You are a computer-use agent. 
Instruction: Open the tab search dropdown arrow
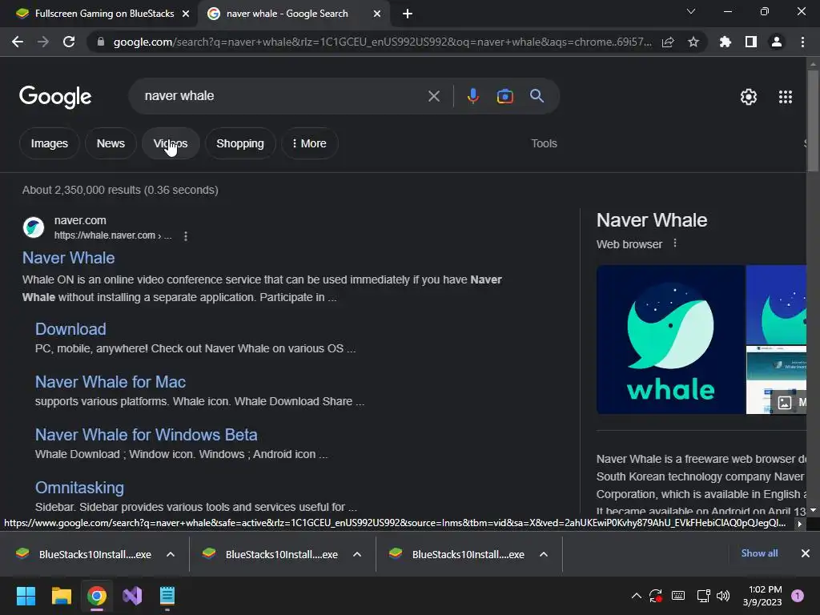[x=691, y=11]
